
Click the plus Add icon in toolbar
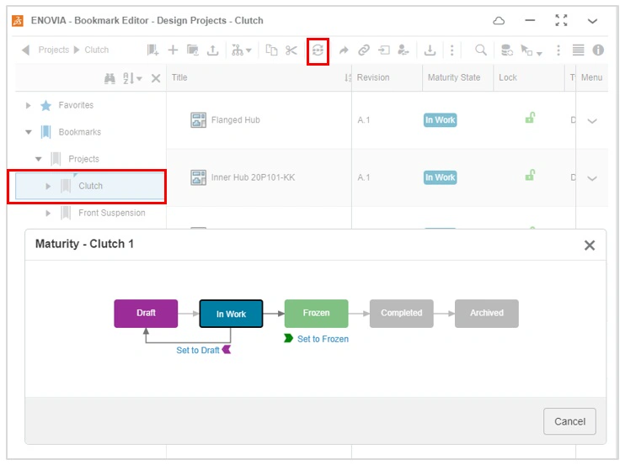pos(173,50)
